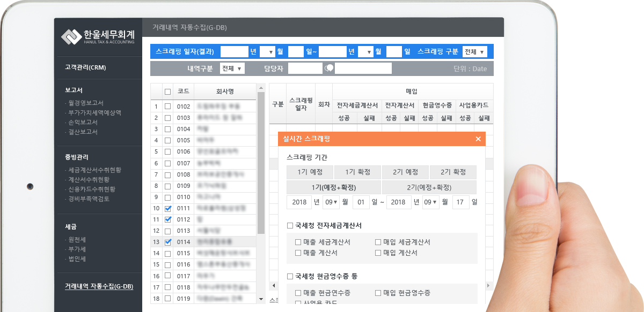Tick the 매출 현금영수증 checkbox

[298, 293]
